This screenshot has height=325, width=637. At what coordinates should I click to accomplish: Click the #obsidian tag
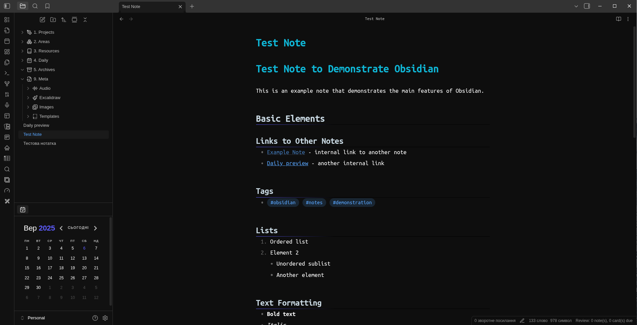click(283, 203)
